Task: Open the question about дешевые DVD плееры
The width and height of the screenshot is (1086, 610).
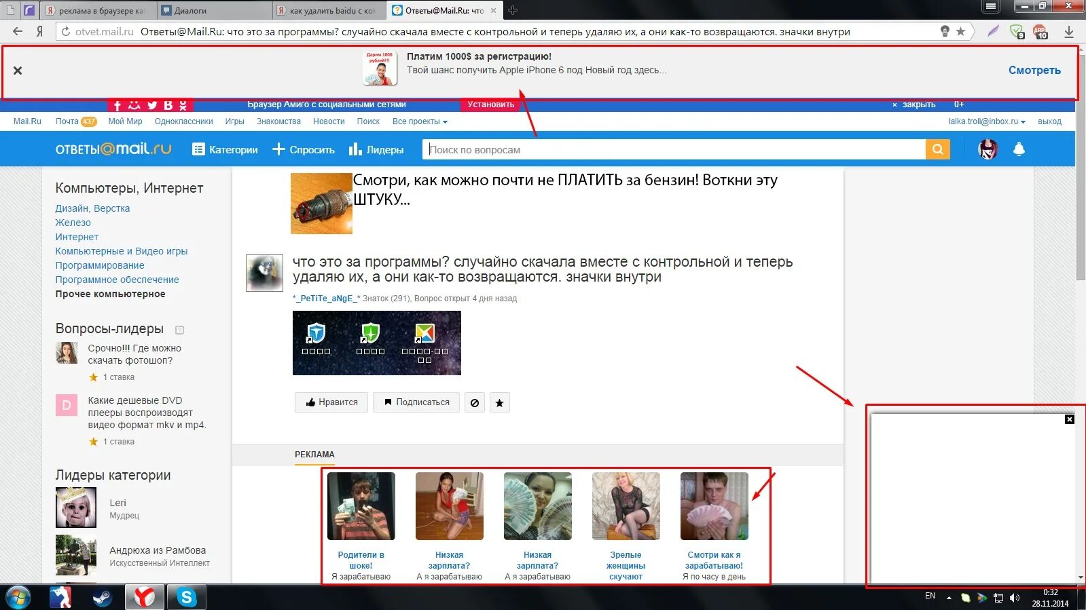Action: pyautogui.click(x=147, y=413)
